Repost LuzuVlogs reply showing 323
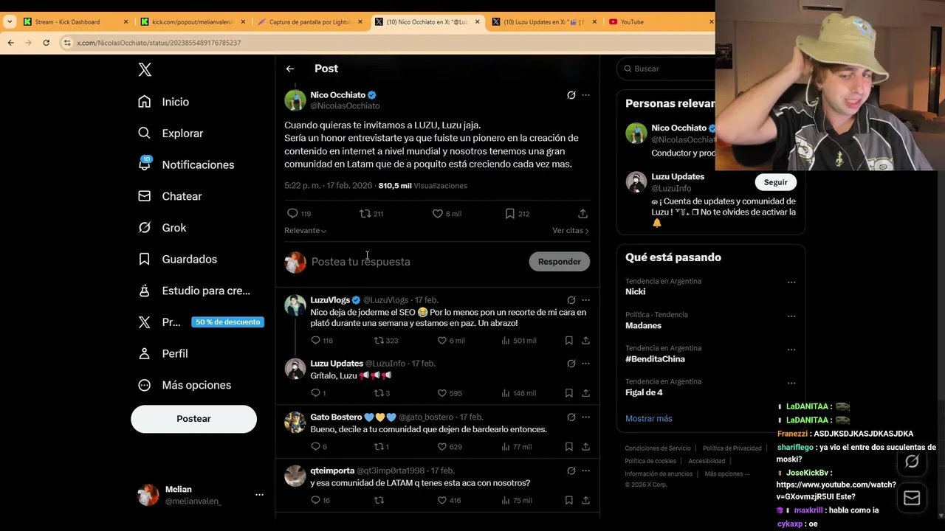This screenshot has width=945, height=531. 386,341
